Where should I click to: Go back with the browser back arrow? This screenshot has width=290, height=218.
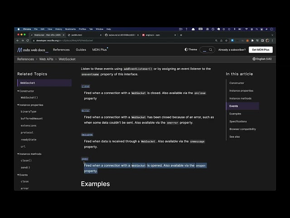tap(18, 40)
